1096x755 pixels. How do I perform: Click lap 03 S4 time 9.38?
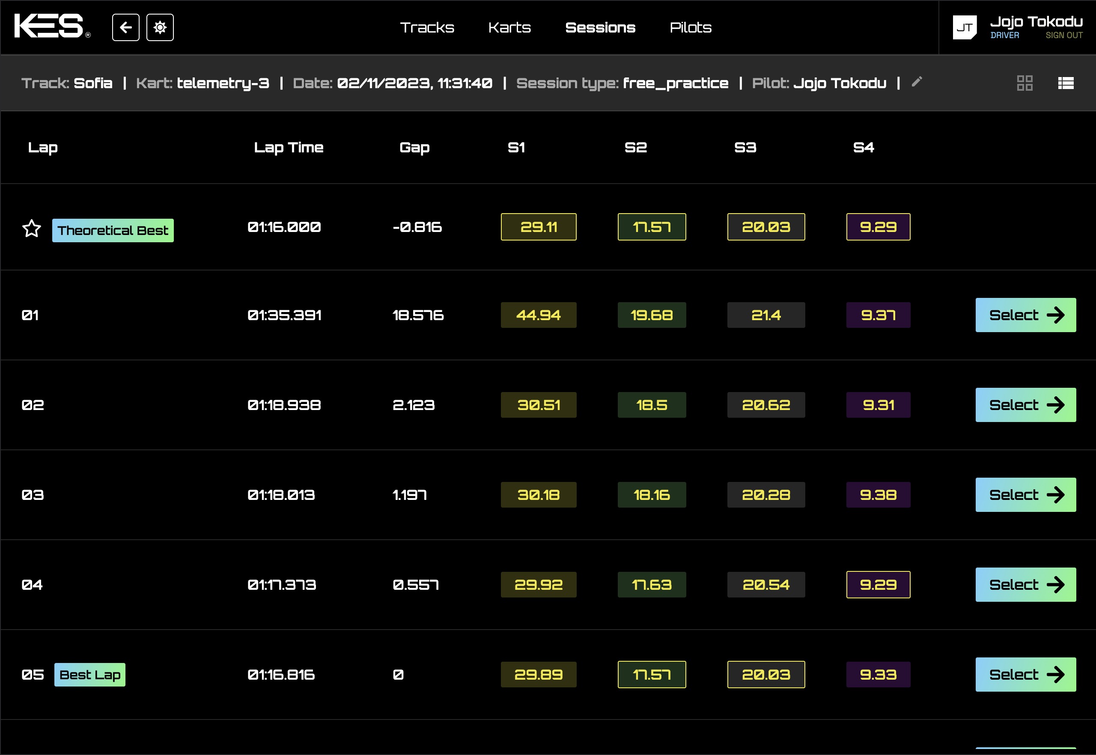tap(879, 495)
